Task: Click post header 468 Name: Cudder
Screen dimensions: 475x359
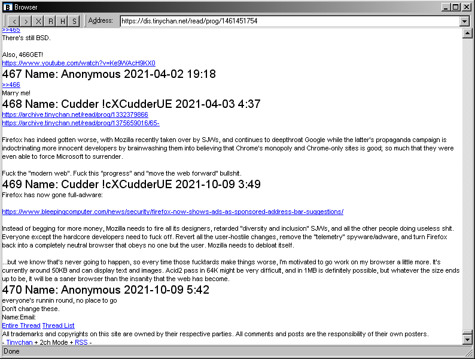Action: pos(131,104)
